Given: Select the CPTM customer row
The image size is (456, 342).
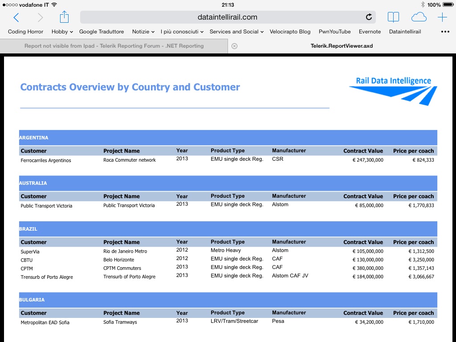Looking at the screenshot, I should 26,269.
